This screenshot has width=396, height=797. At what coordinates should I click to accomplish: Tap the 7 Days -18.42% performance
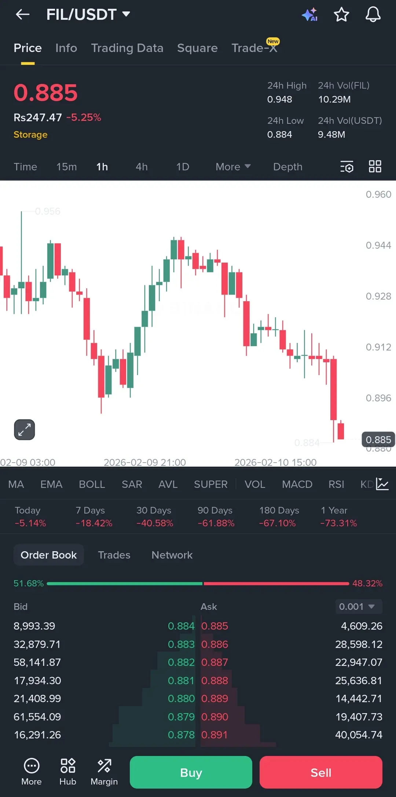(x=94, y=516)
